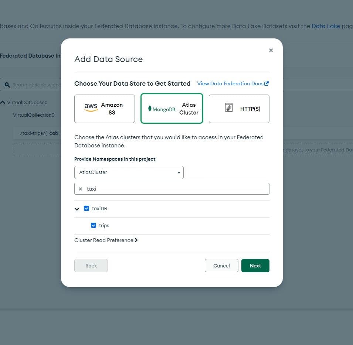Viewport: 353px width, 345px height.
Task: Collapse the VirtualDatabase0 tree node
Action: tap(3, 102)
